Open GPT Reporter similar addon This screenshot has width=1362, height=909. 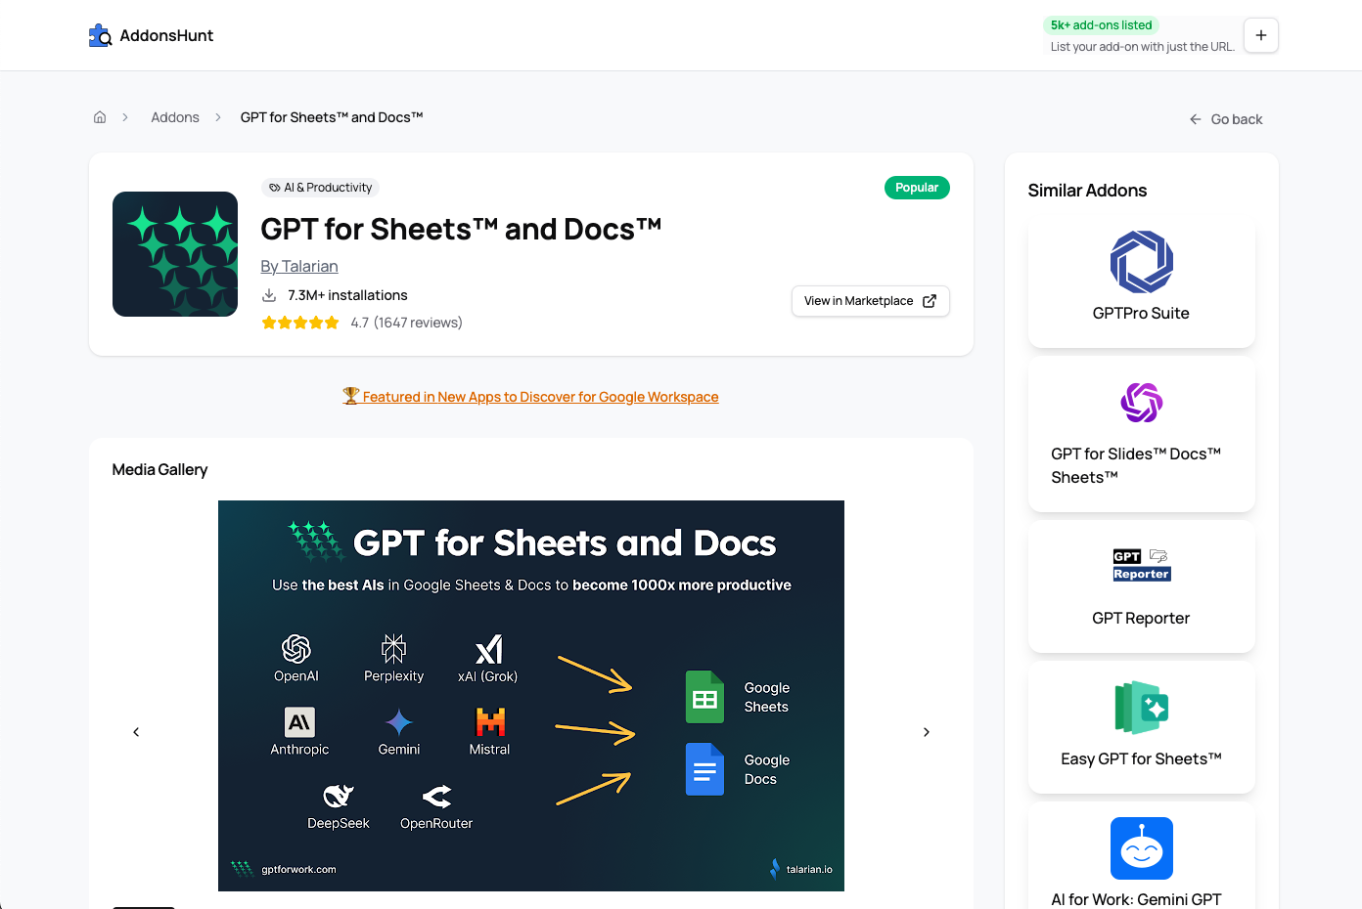coord(1141,586)
